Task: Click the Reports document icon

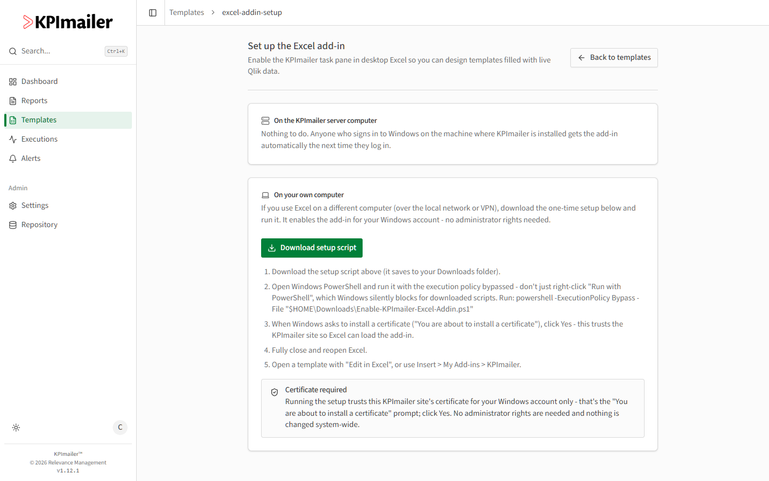Action: tap(13, 101)
